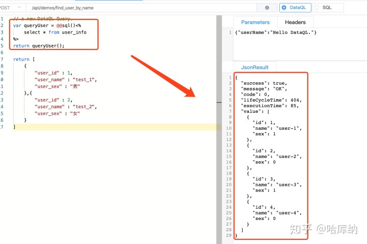
Task: Click the '"code": 0' result line
Action: 255,94
